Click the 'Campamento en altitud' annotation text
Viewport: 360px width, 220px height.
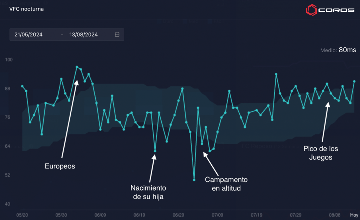[x=226, y=184]
